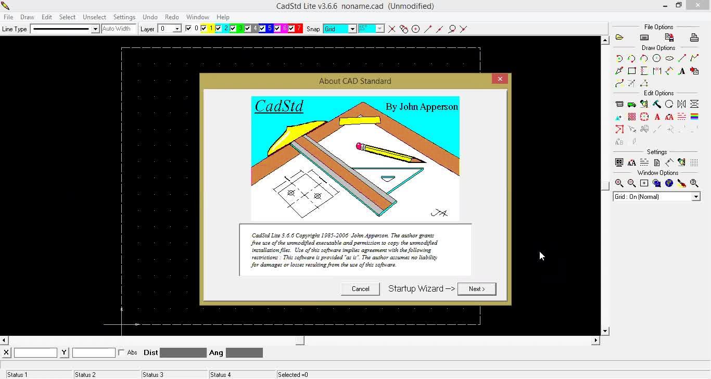Enable the Abs coordinates checkbox
Viewport: 711px width, 379px height.
click(121, 352)
